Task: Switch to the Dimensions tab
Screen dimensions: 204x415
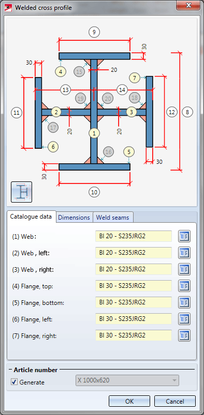Action: click(x=74, y=218)
